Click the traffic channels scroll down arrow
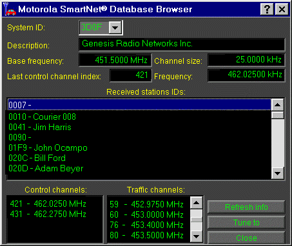 [197, 236]
